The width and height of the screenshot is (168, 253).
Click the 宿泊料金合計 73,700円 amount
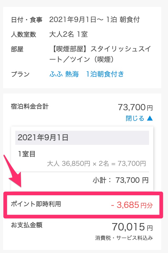coord(135,107)
